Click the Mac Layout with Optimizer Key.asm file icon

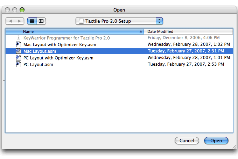(x=18, y=44)
